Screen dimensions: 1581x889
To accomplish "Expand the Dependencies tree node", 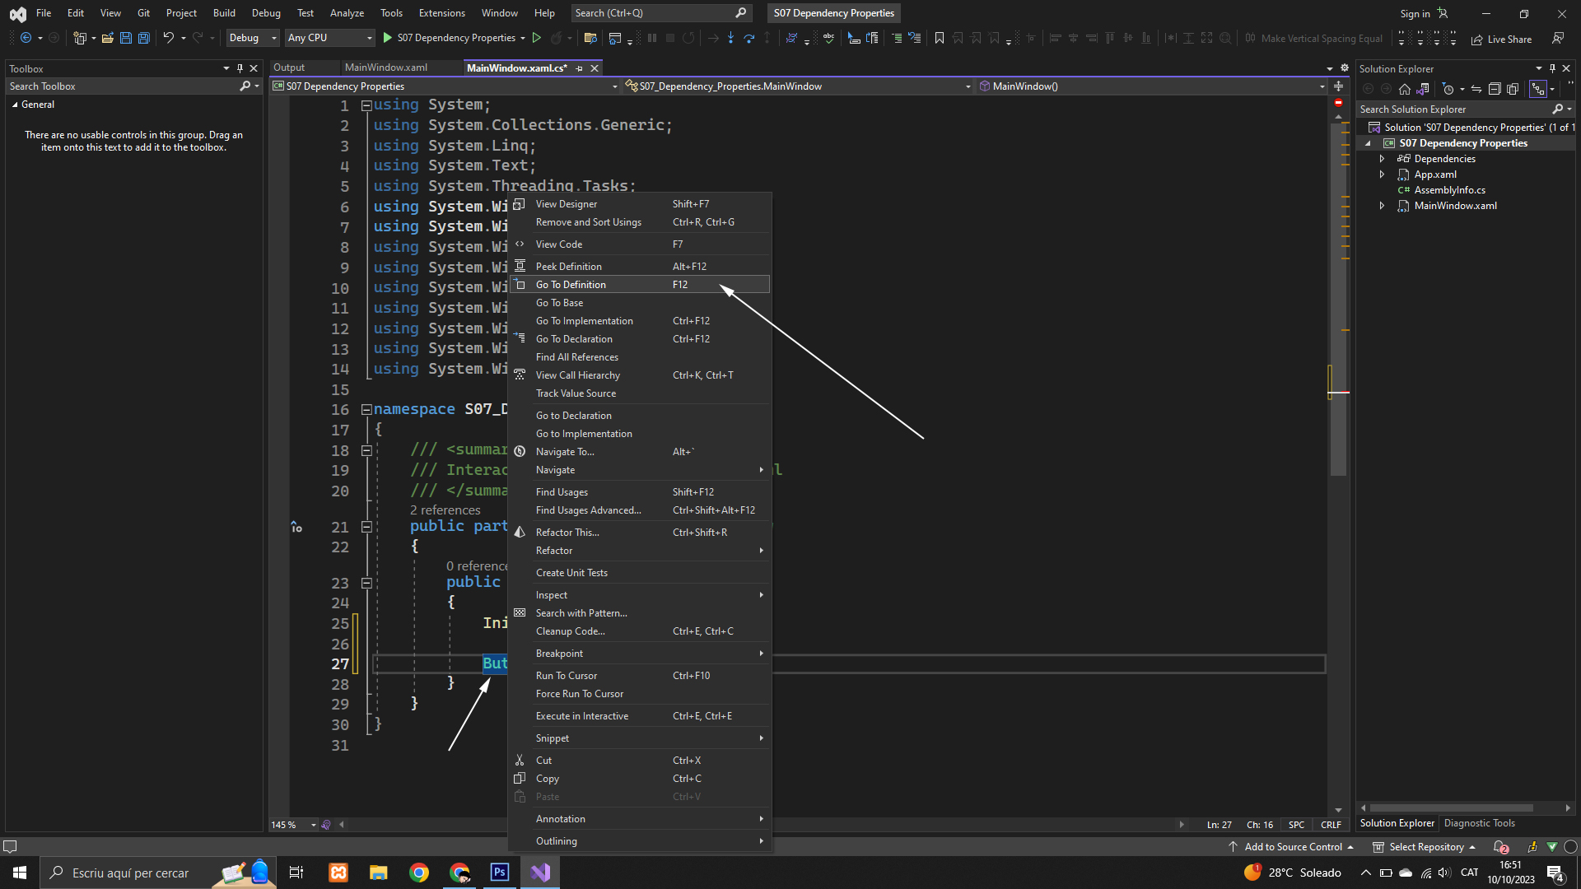I will coord(1382,159).
